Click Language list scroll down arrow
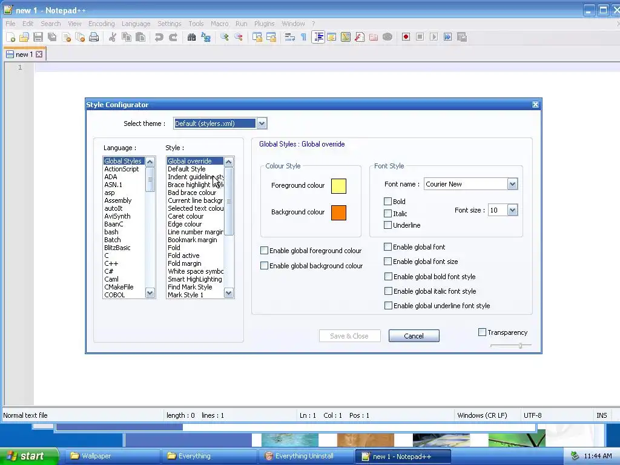 pyautogui.click(x=150, y=293)
